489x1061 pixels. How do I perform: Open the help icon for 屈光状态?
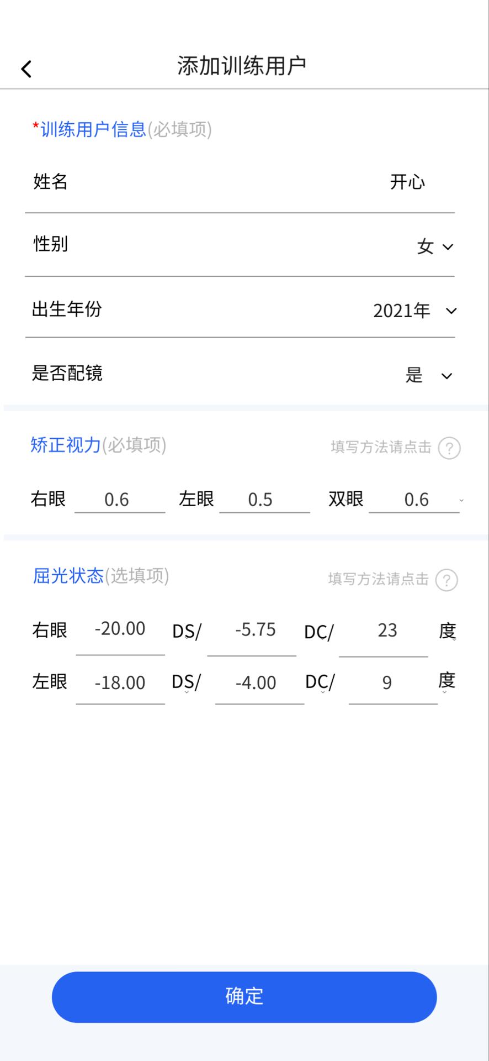pyautogui.click(x=446, y=580)
